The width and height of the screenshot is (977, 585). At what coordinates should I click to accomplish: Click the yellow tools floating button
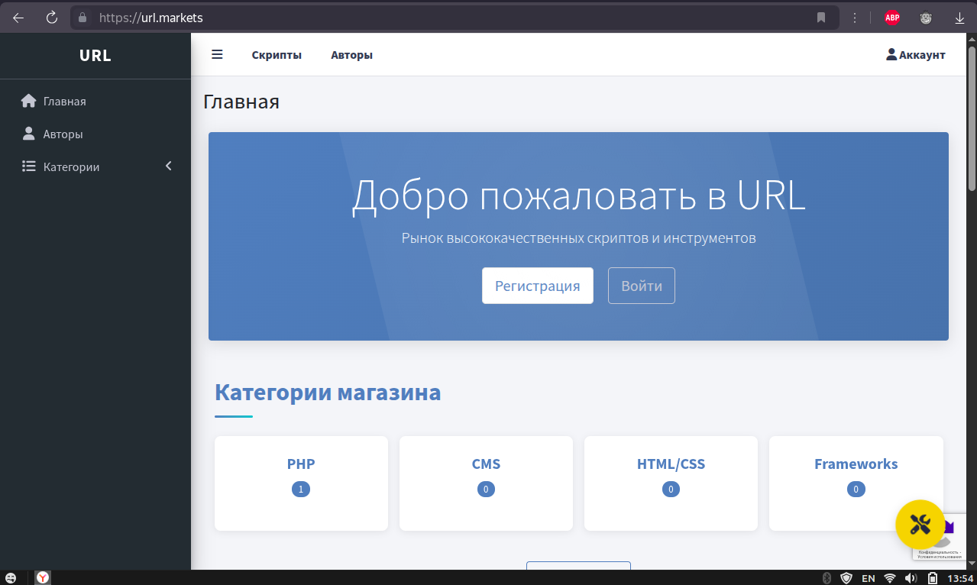pos(920,525)
